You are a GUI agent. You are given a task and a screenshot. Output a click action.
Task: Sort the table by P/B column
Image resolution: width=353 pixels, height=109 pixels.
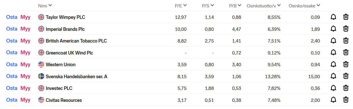coord(235,5)
